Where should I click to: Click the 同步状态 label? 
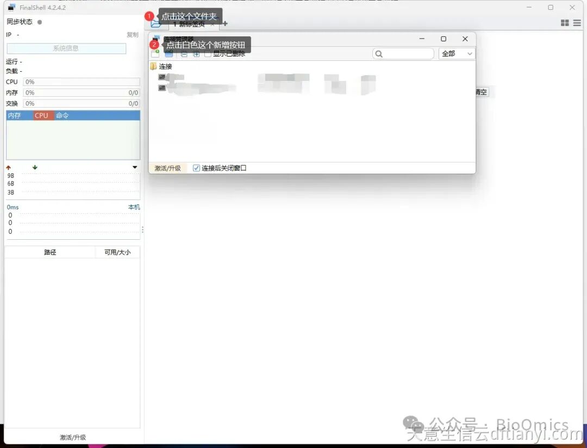(20, 22)
